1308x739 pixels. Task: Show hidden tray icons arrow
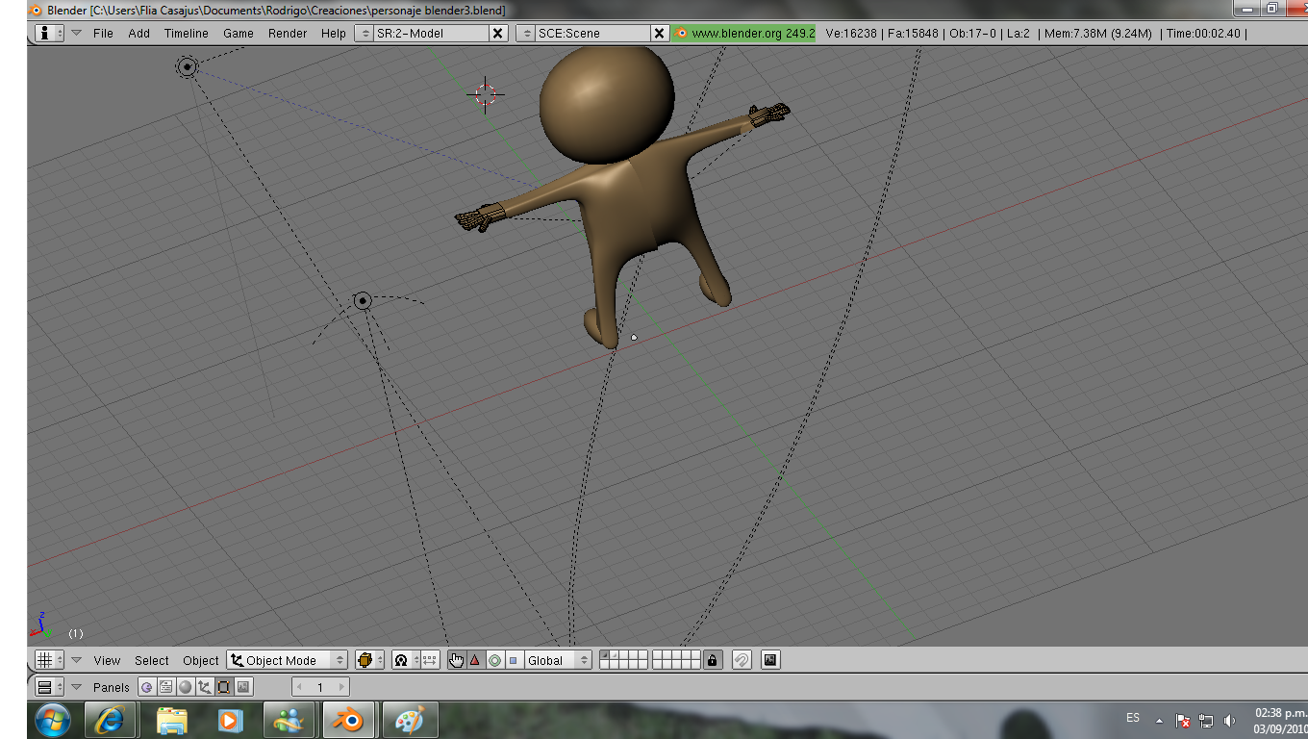pyautogui.click(x=1159, y=720)
